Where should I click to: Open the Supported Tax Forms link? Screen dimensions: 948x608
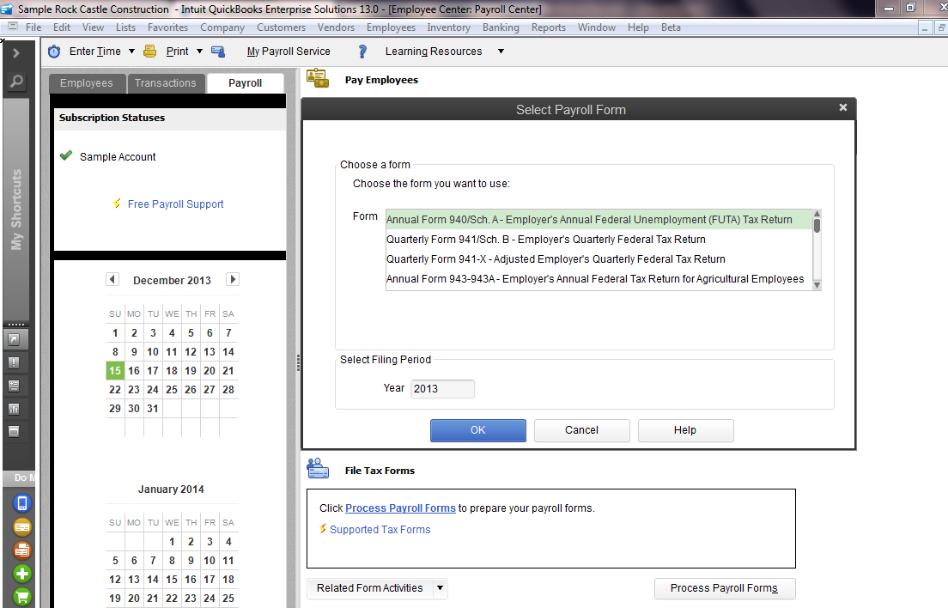click(x=380, y=530)
